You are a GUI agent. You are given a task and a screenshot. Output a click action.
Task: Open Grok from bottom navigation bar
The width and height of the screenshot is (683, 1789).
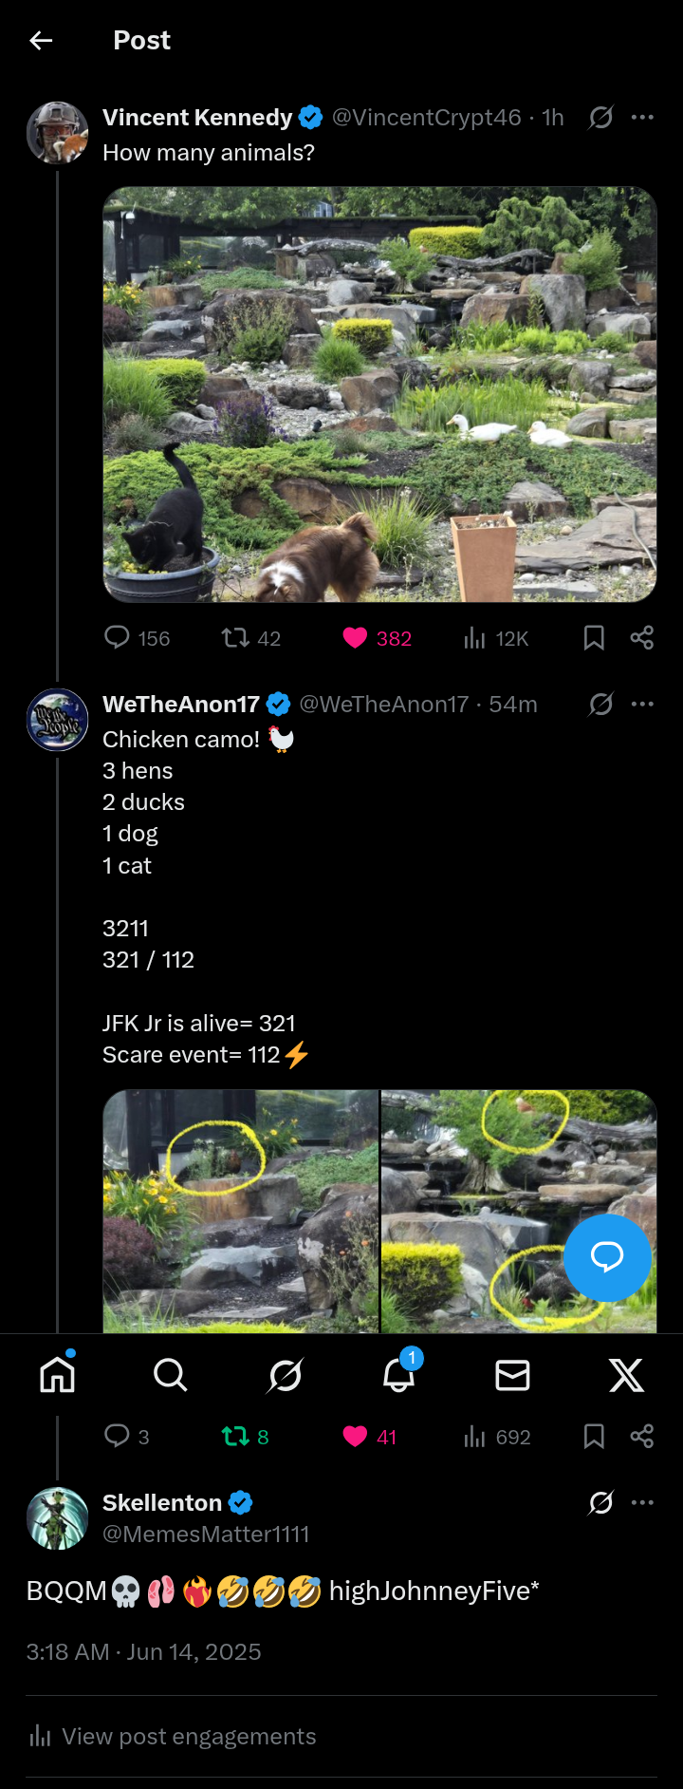click(x=285, y=1374)
